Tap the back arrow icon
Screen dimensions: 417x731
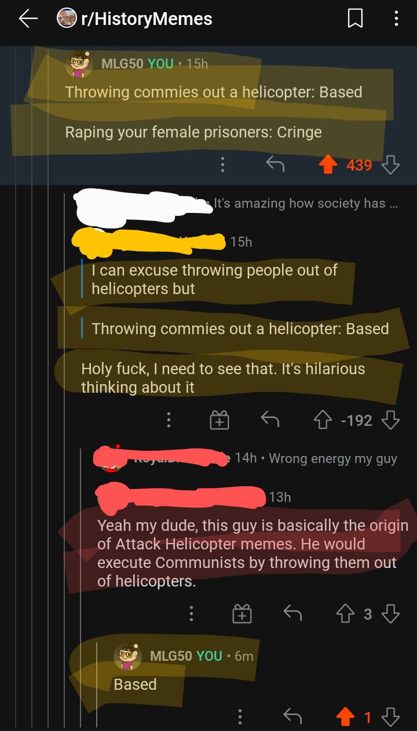(x=28, y=19)
